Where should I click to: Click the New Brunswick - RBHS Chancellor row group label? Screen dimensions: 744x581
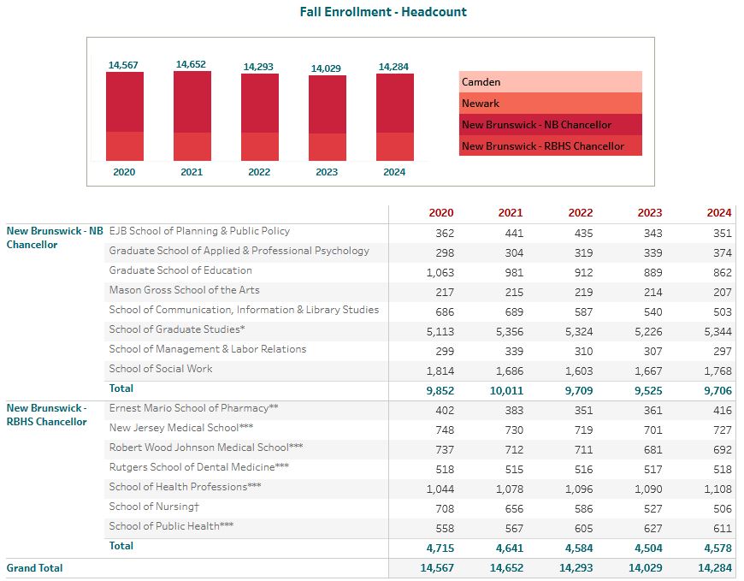pos(46,415)
